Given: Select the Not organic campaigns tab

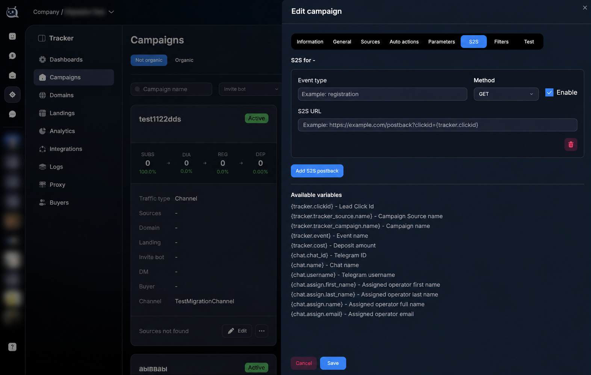Looking at the screenshot, I should click(149, 60).
